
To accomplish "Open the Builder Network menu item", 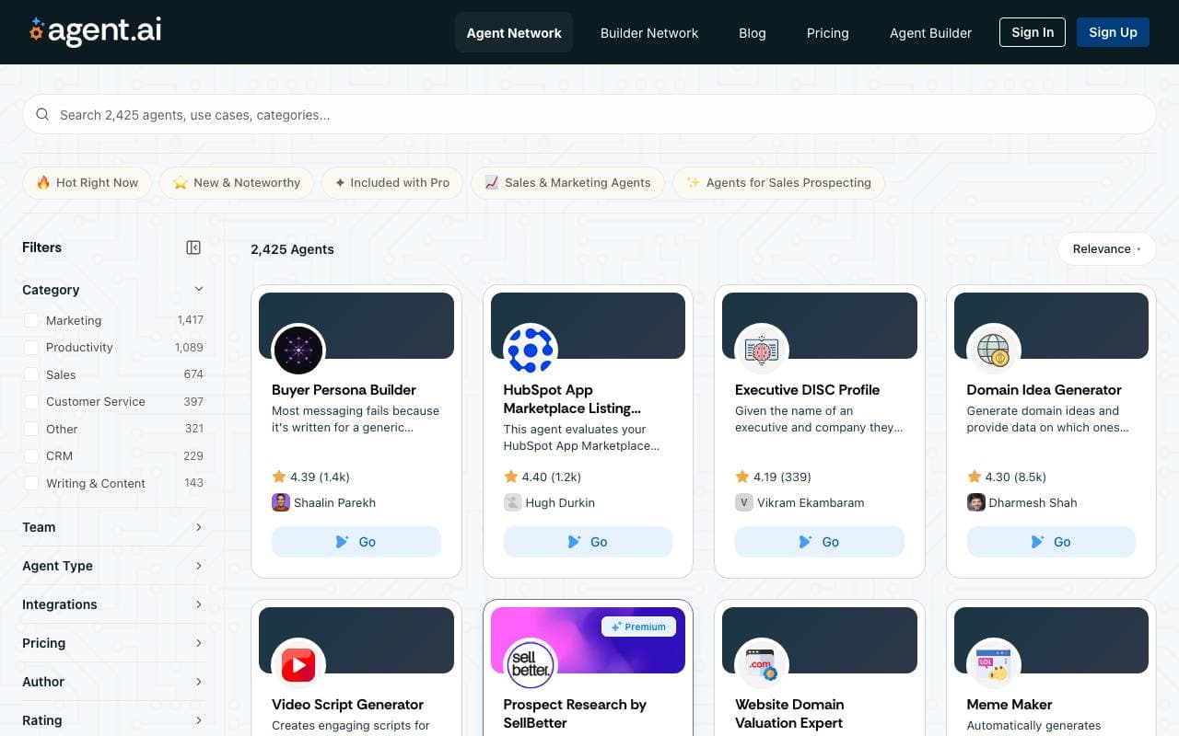I will 649,32.
